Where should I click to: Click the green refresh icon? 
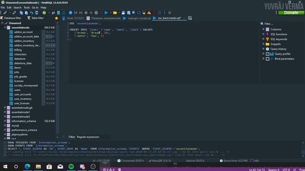pyautogui.click(x=44, y=13)
